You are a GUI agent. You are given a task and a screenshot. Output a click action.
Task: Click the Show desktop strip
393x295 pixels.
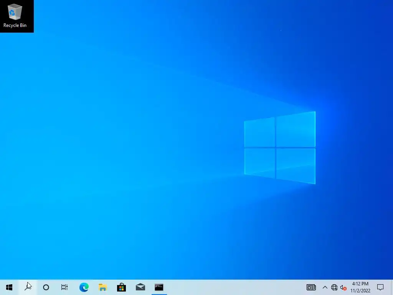[x=391, y=287]
